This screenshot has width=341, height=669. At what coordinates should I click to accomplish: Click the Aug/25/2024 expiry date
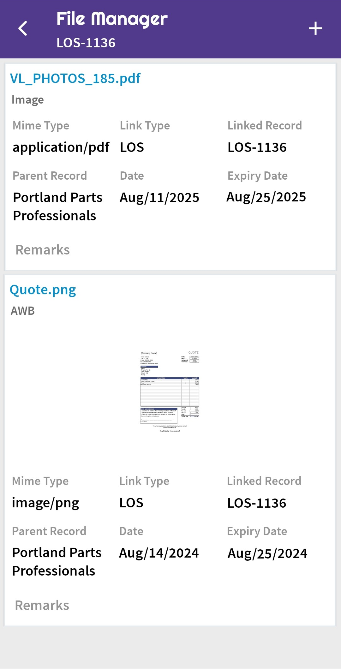coord(267,553)
